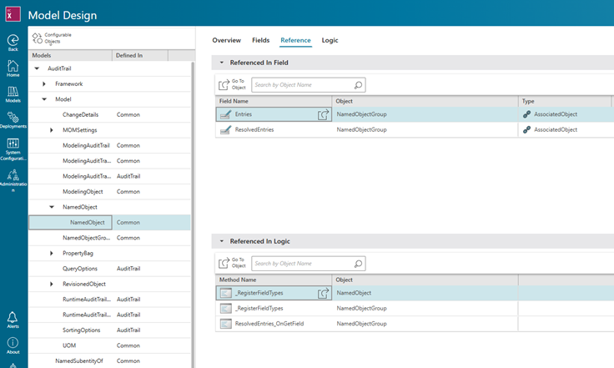Collapse the Referenced In Field section
Screen dimensions: 614x368
point(222,63)
